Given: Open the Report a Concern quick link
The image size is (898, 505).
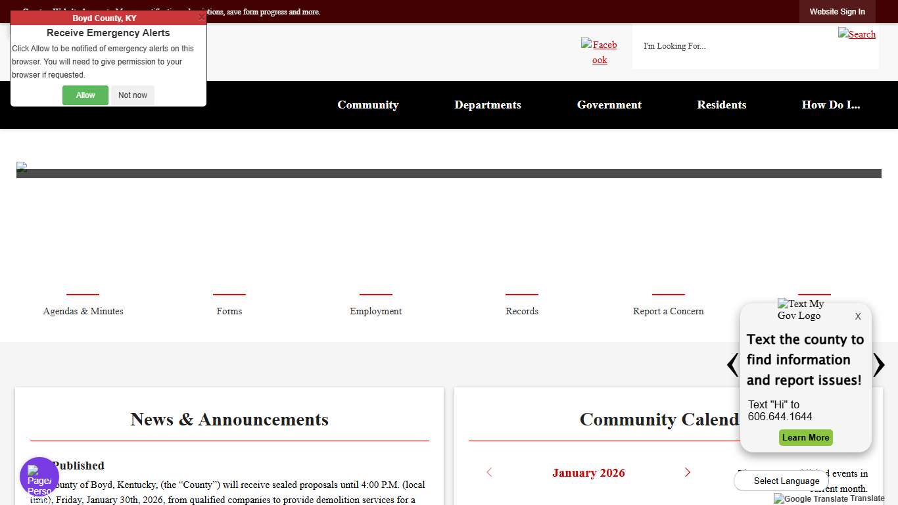Looking at the screenshot, I should click(668, 311).
